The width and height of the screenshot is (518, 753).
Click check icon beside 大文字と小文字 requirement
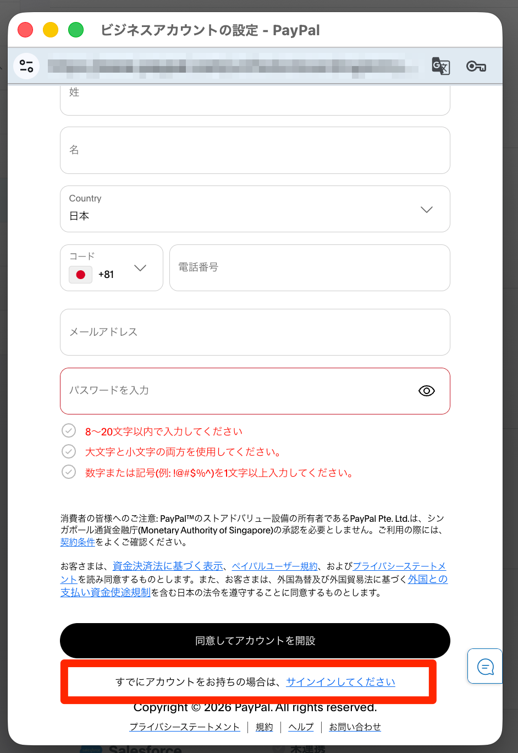[69, 451]
